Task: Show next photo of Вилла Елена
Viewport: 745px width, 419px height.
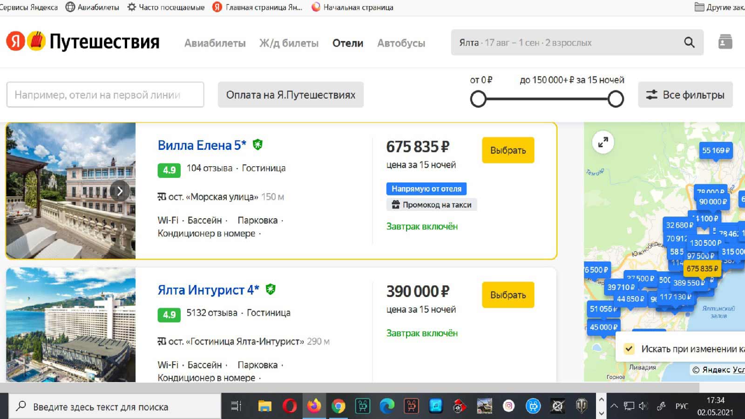Action: 120,191
